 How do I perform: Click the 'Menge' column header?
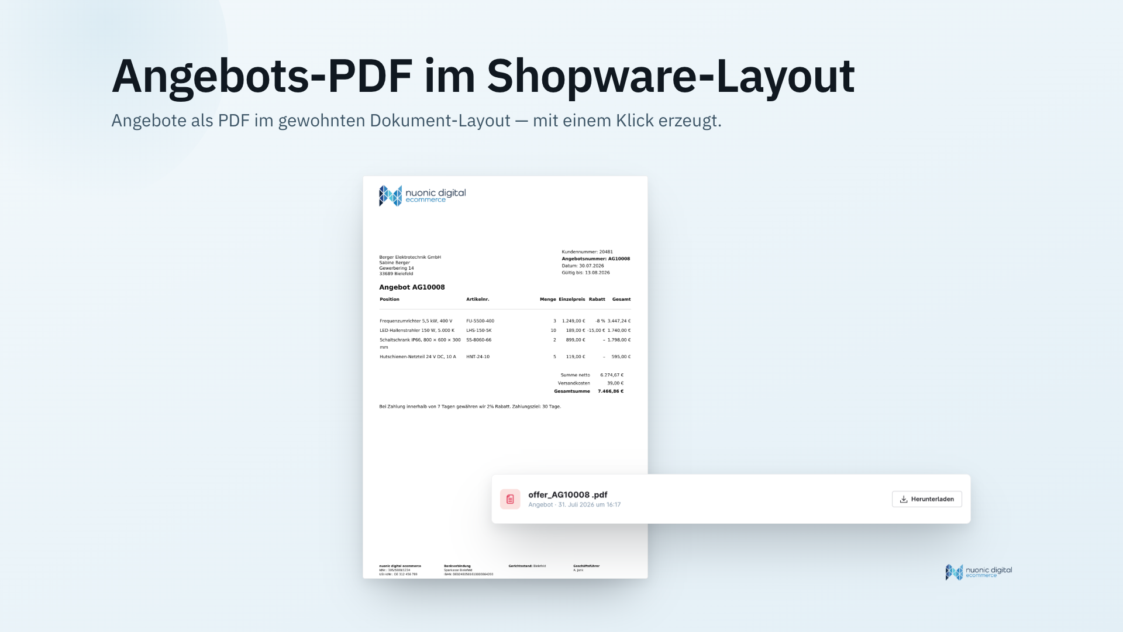click(x=548, y=300)
